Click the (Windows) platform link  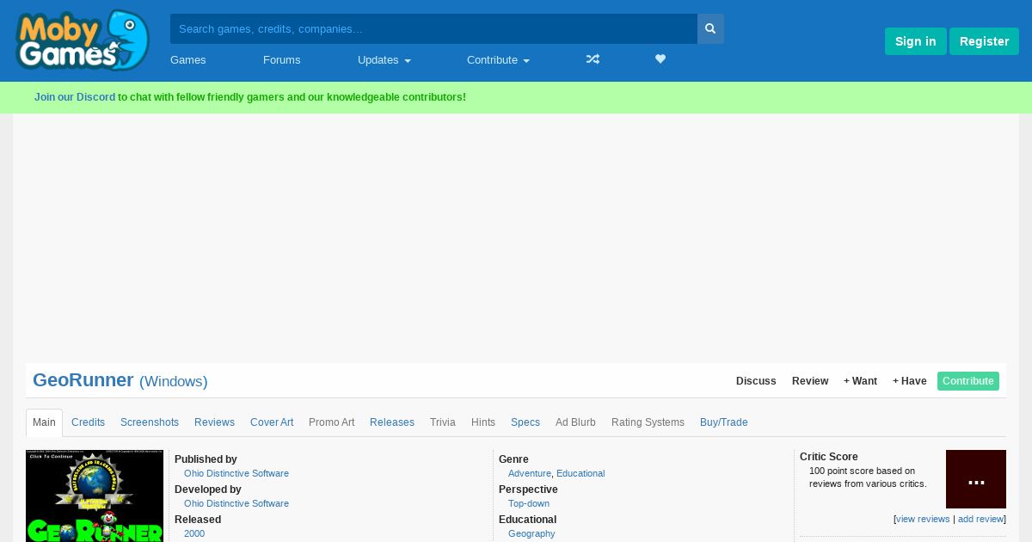(x=174, y=381)
